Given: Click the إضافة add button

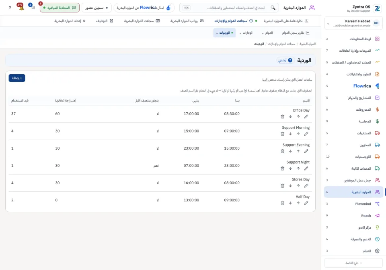Looking at the screenshot, I should click(17, 78).
